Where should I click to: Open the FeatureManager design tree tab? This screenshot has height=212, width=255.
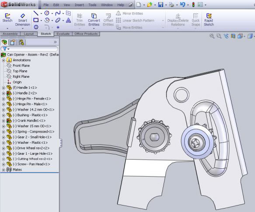(4, 42)
